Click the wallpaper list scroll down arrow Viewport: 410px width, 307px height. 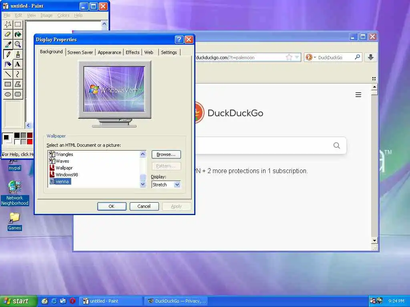tap(143, 184)
